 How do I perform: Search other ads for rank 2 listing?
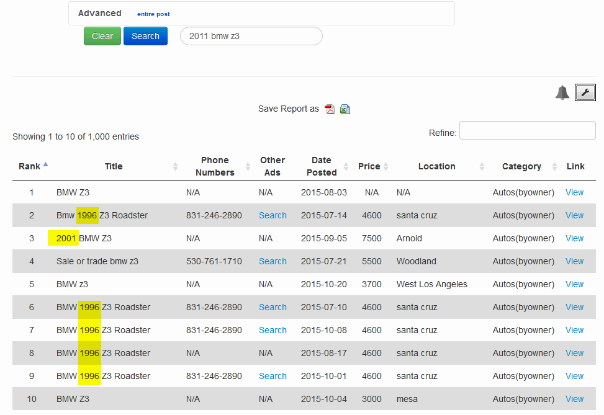[x=273, y=216]
